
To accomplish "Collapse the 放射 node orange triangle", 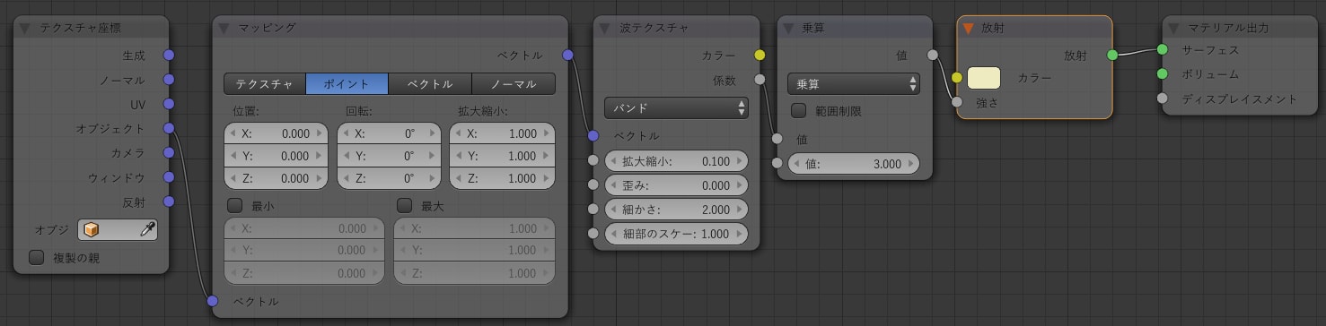I will pyautogui.click(x=968, y=28).
